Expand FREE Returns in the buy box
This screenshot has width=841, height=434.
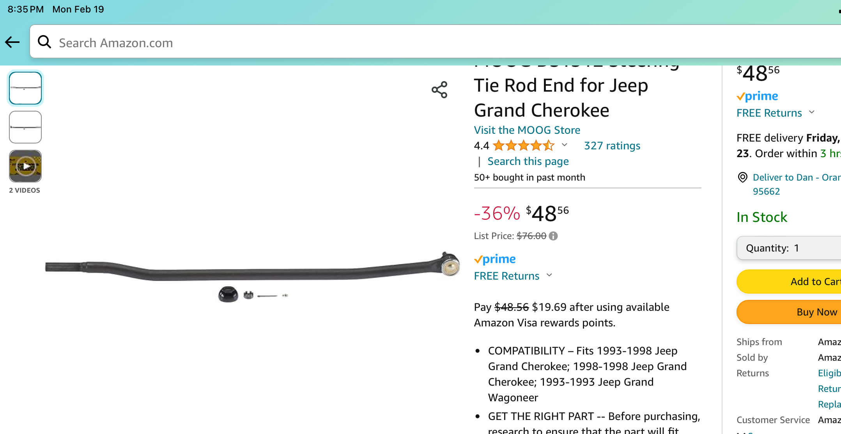click(812, 112)
